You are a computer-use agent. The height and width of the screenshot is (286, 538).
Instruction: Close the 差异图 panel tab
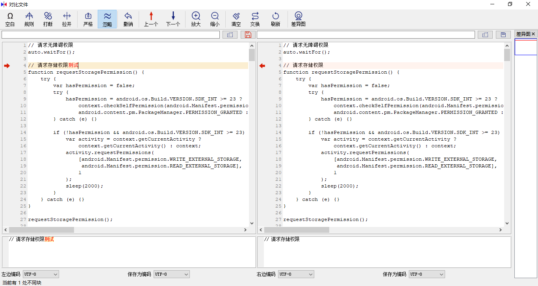point(534,34)
